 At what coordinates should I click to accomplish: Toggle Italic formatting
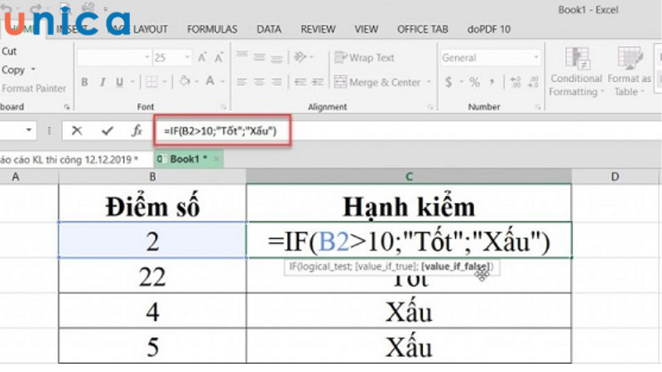[x=102, y=82]
